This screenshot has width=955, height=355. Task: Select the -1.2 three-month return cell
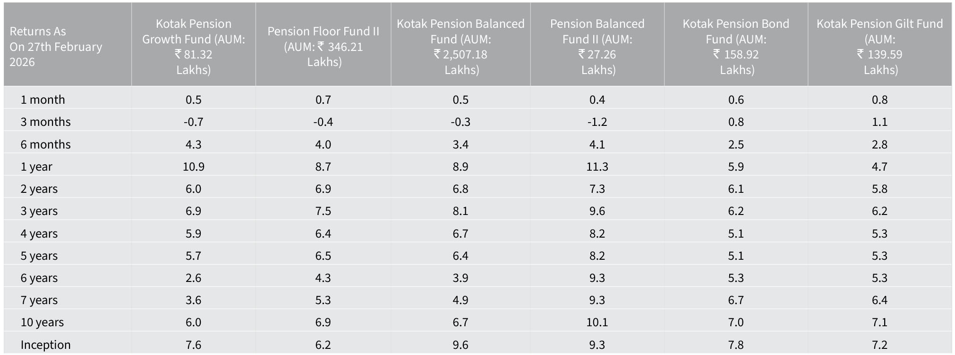click(x=597, y=122)
